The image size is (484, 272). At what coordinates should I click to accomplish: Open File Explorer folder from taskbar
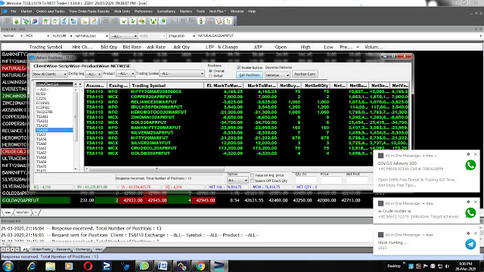click(x=50, y=266)
